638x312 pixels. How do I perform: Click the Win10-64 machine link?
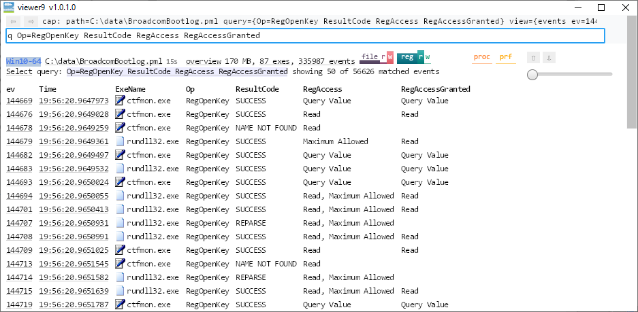(23, 61)
